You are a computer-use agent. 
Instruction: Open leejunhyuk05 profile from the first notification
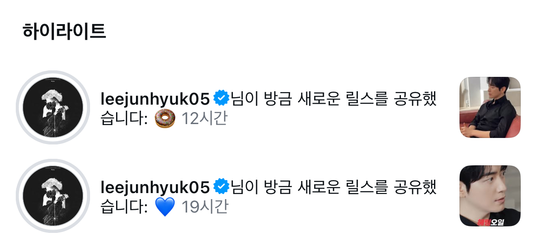tap(155, 99)
